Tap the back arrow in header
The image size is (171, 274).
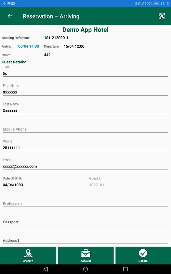(x=10, y=16)
